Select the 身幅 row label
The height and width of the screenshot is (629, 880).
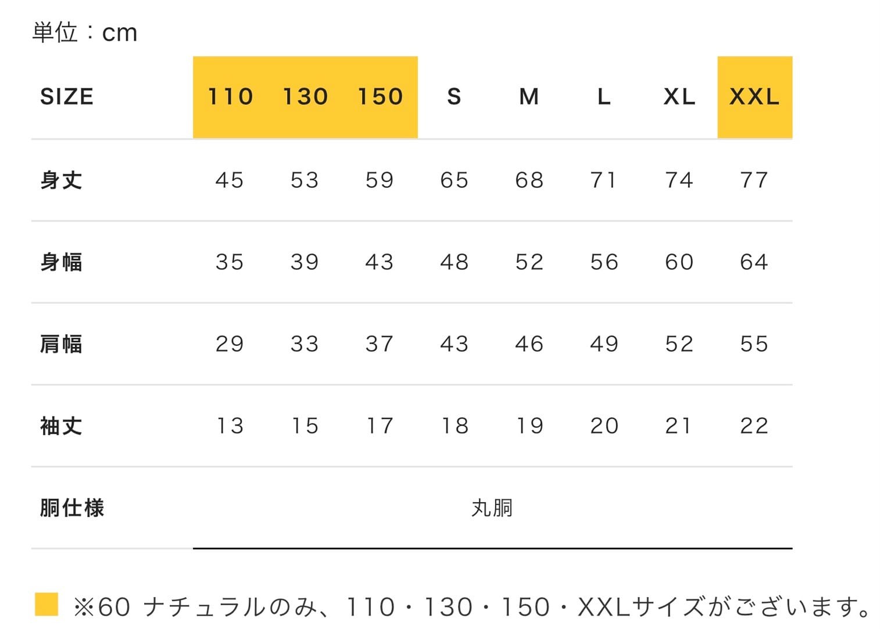click(x=61, y=262)
